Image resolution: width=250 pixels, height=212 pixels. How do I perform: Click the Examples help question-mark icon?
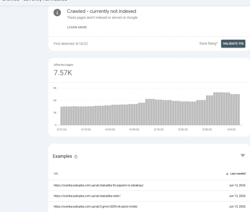coord(76,157)
